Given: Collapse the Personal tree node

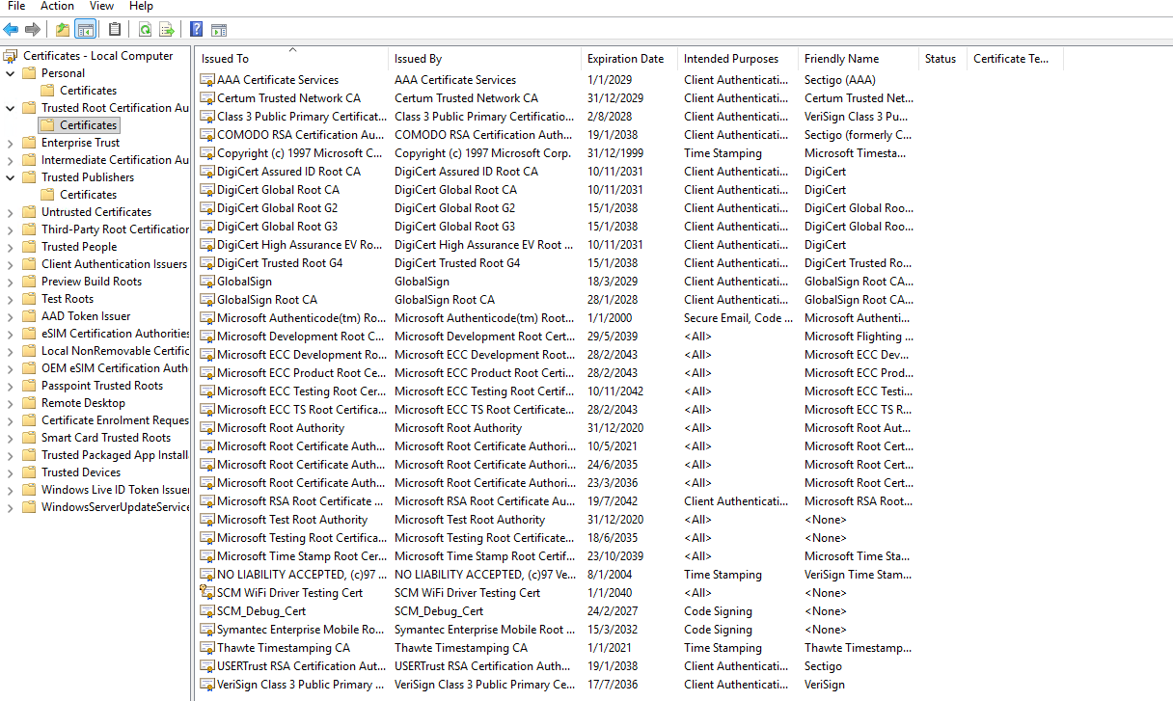Looking at the screenshot, I should coord(11,73).
